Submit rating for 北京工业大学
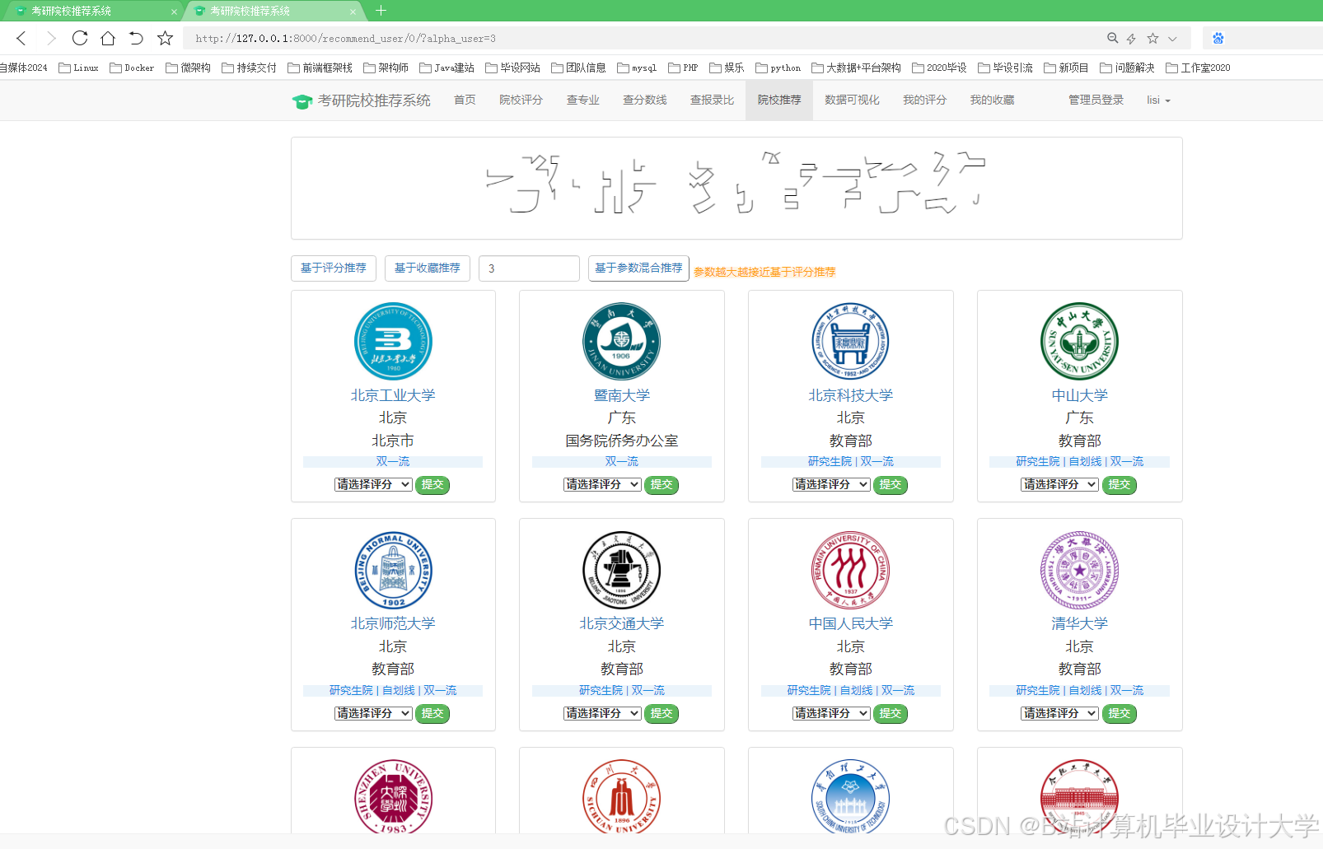Screen dimensions: 1323x849 coord(432,484)
